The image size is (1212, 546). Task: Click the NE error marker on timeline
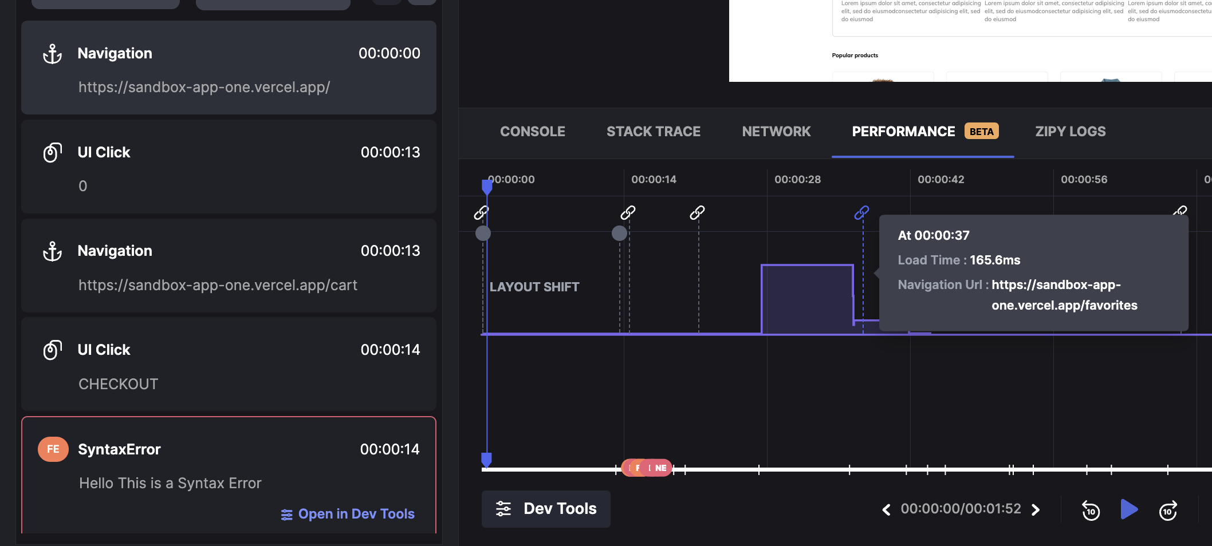pyautogui.click(x=660, y=468)
